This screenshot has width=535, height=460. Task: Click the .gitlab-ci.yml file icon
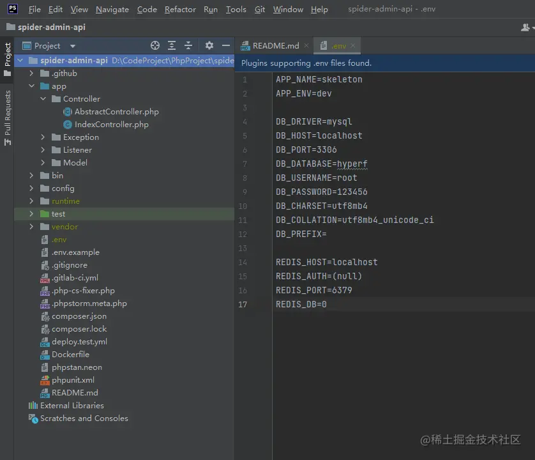pos(45,278)
